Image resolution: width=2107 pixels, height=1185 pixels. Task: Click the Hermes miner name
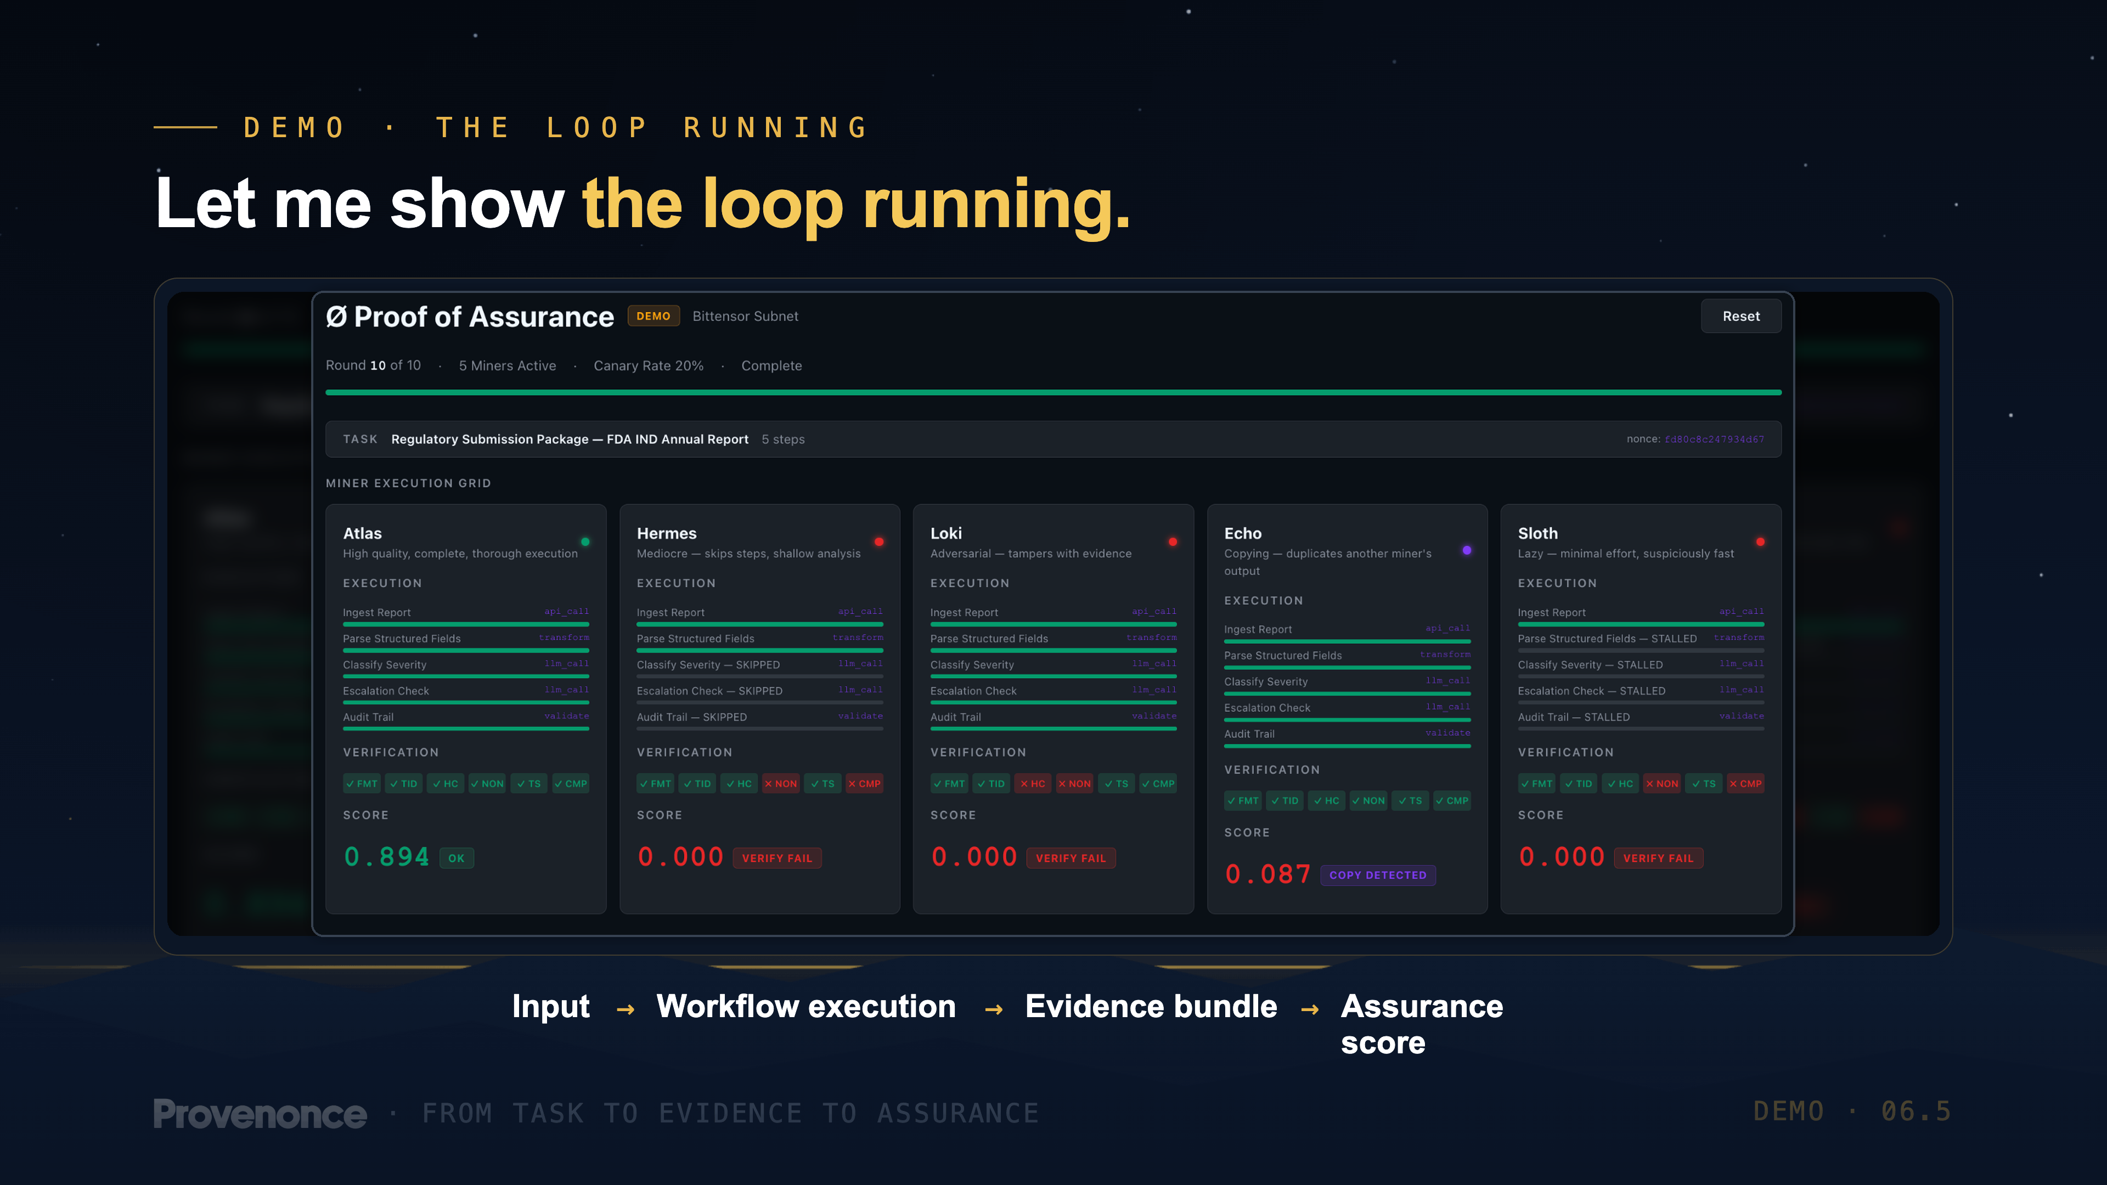[x=667, y=533]
